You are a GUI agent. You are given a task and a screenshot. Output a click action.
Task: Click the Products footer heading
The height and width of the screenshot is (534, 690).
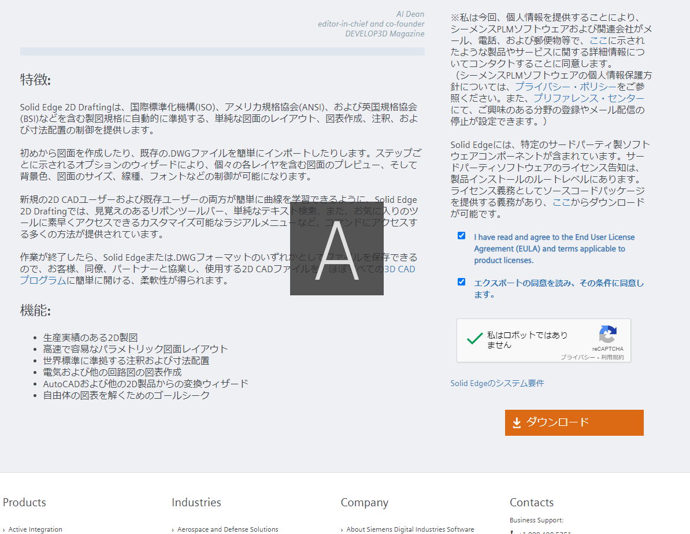click(24, 502)
